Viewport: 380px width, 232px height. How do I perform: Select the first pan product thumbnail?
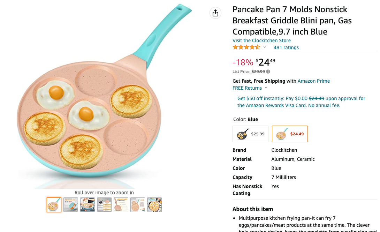54,205
